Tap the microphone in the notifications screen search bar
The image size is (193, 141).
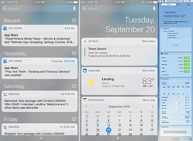pyautogui.click(x=74, y=8)
